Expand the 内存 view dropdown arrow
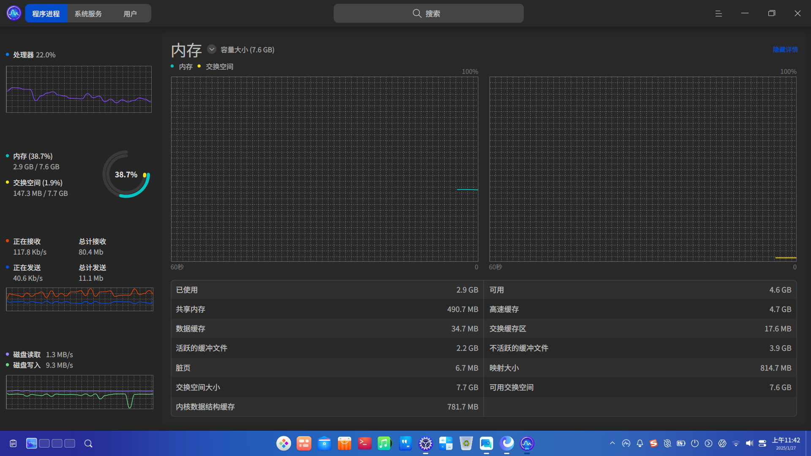This screenshot has width=811, height=456. (x=212, y=49)
